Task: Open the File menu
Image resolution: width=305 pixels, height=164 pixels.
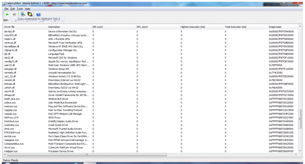Action: pyautogui.click(x=6, y=8)
